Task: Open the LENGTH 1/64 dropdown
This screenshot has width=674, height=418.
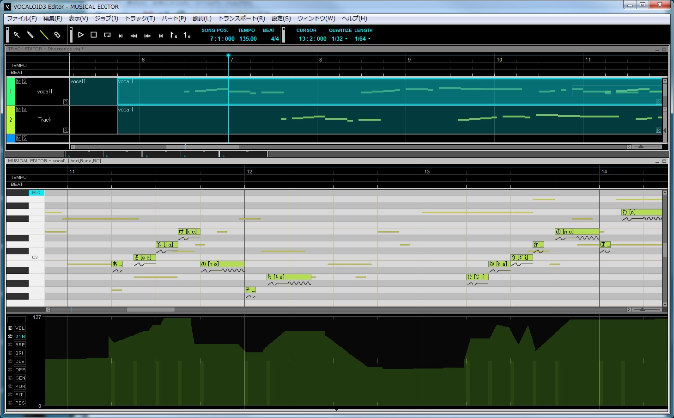Action: [363, 39]
